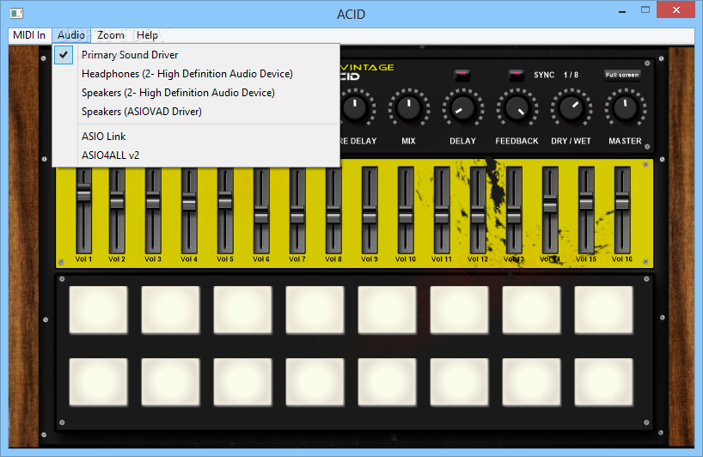
Task: Trigger the eighth drum pad, top row
Action: pos(604,310)
